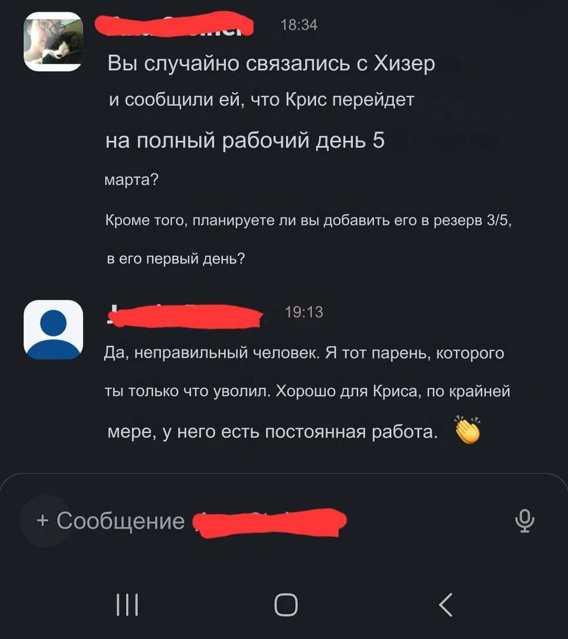Tap the line 'на полный рабочий день 5'
Viewport: 568px width, 639px height.
(245, 141)
